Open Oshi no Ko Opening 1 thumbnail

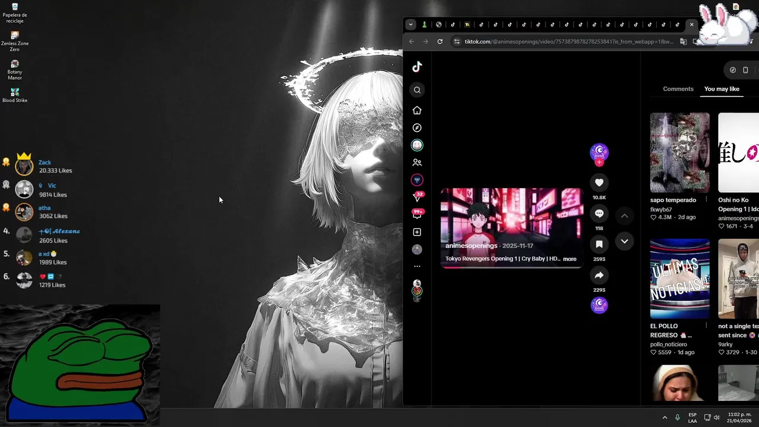coord(738,152)
